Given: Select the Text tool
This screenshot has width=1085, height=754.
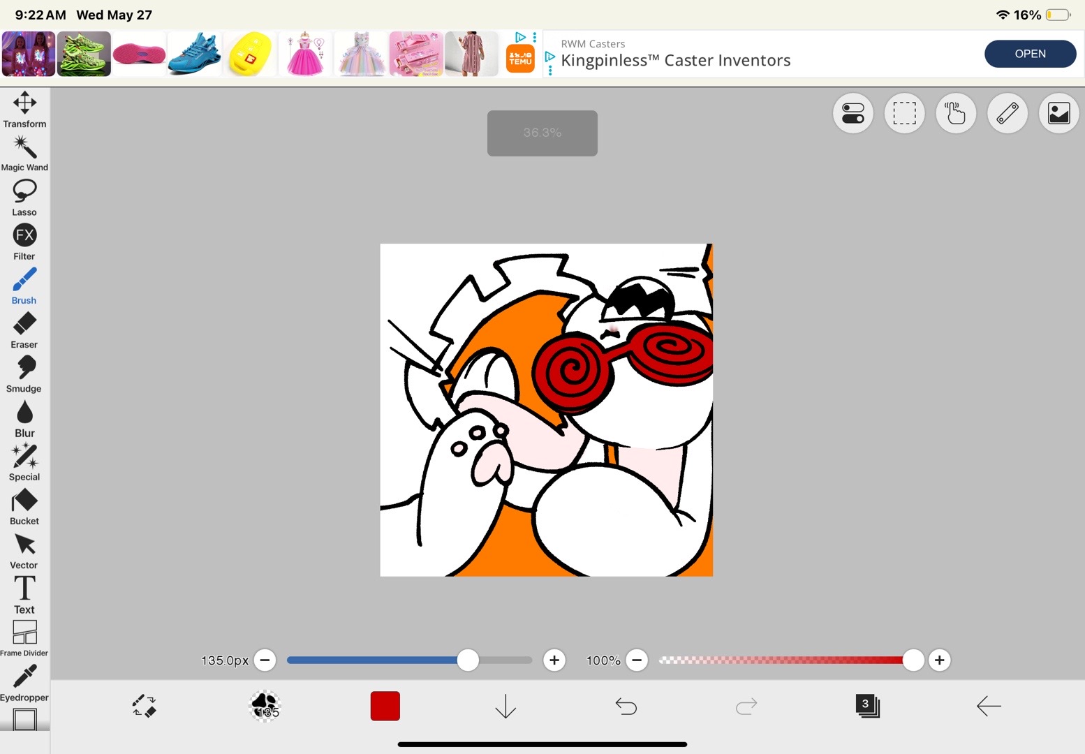Looking at the screenshot, I should [x=24, y=595].
